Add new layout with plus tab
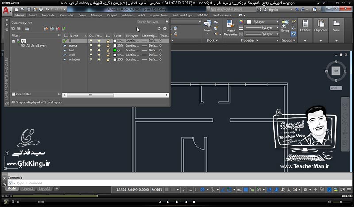Viewport: 354px width, 207px height. [x=57, y=188]
